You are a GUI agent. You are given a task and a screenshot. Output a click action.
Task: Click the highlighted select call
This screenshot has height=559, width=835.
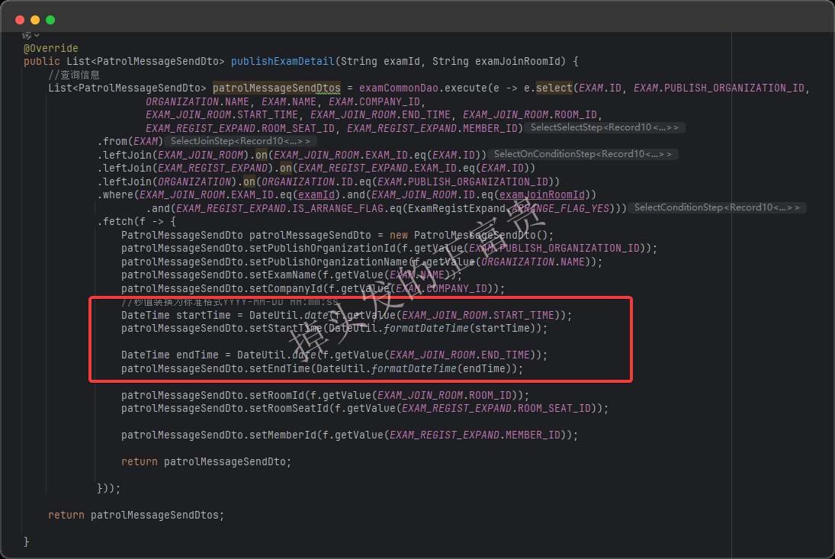click(x=554, y=88)
